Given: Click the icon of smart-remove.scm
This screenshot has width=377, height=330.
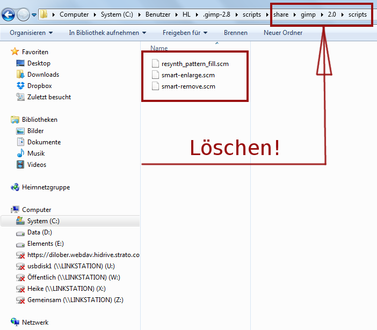Looking at the screenshot, I should click(x=155, y=86).
